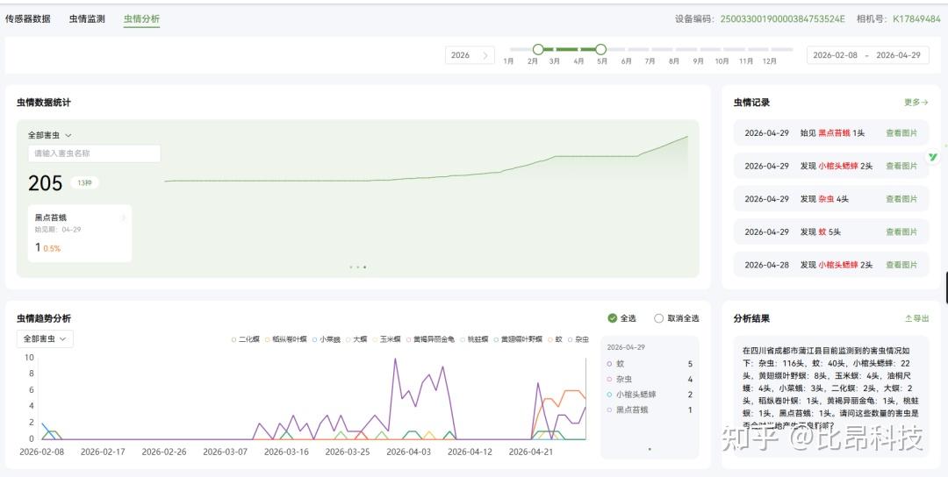Toggle 桃蛀螟 series in the legend
Screen dimensions: 948x477
(474, 339)
